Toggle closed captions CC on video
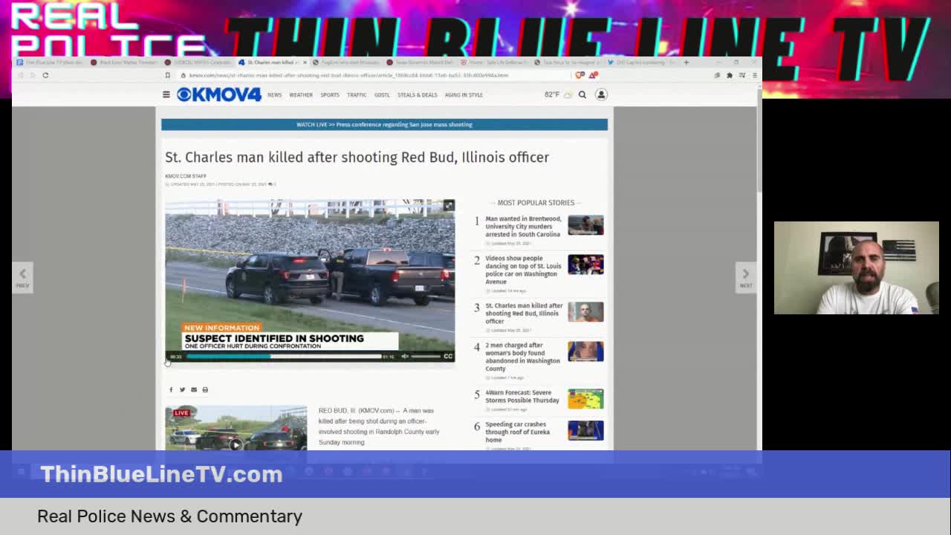The height and width of the screenshot is (535, 951). pos(448,357)
